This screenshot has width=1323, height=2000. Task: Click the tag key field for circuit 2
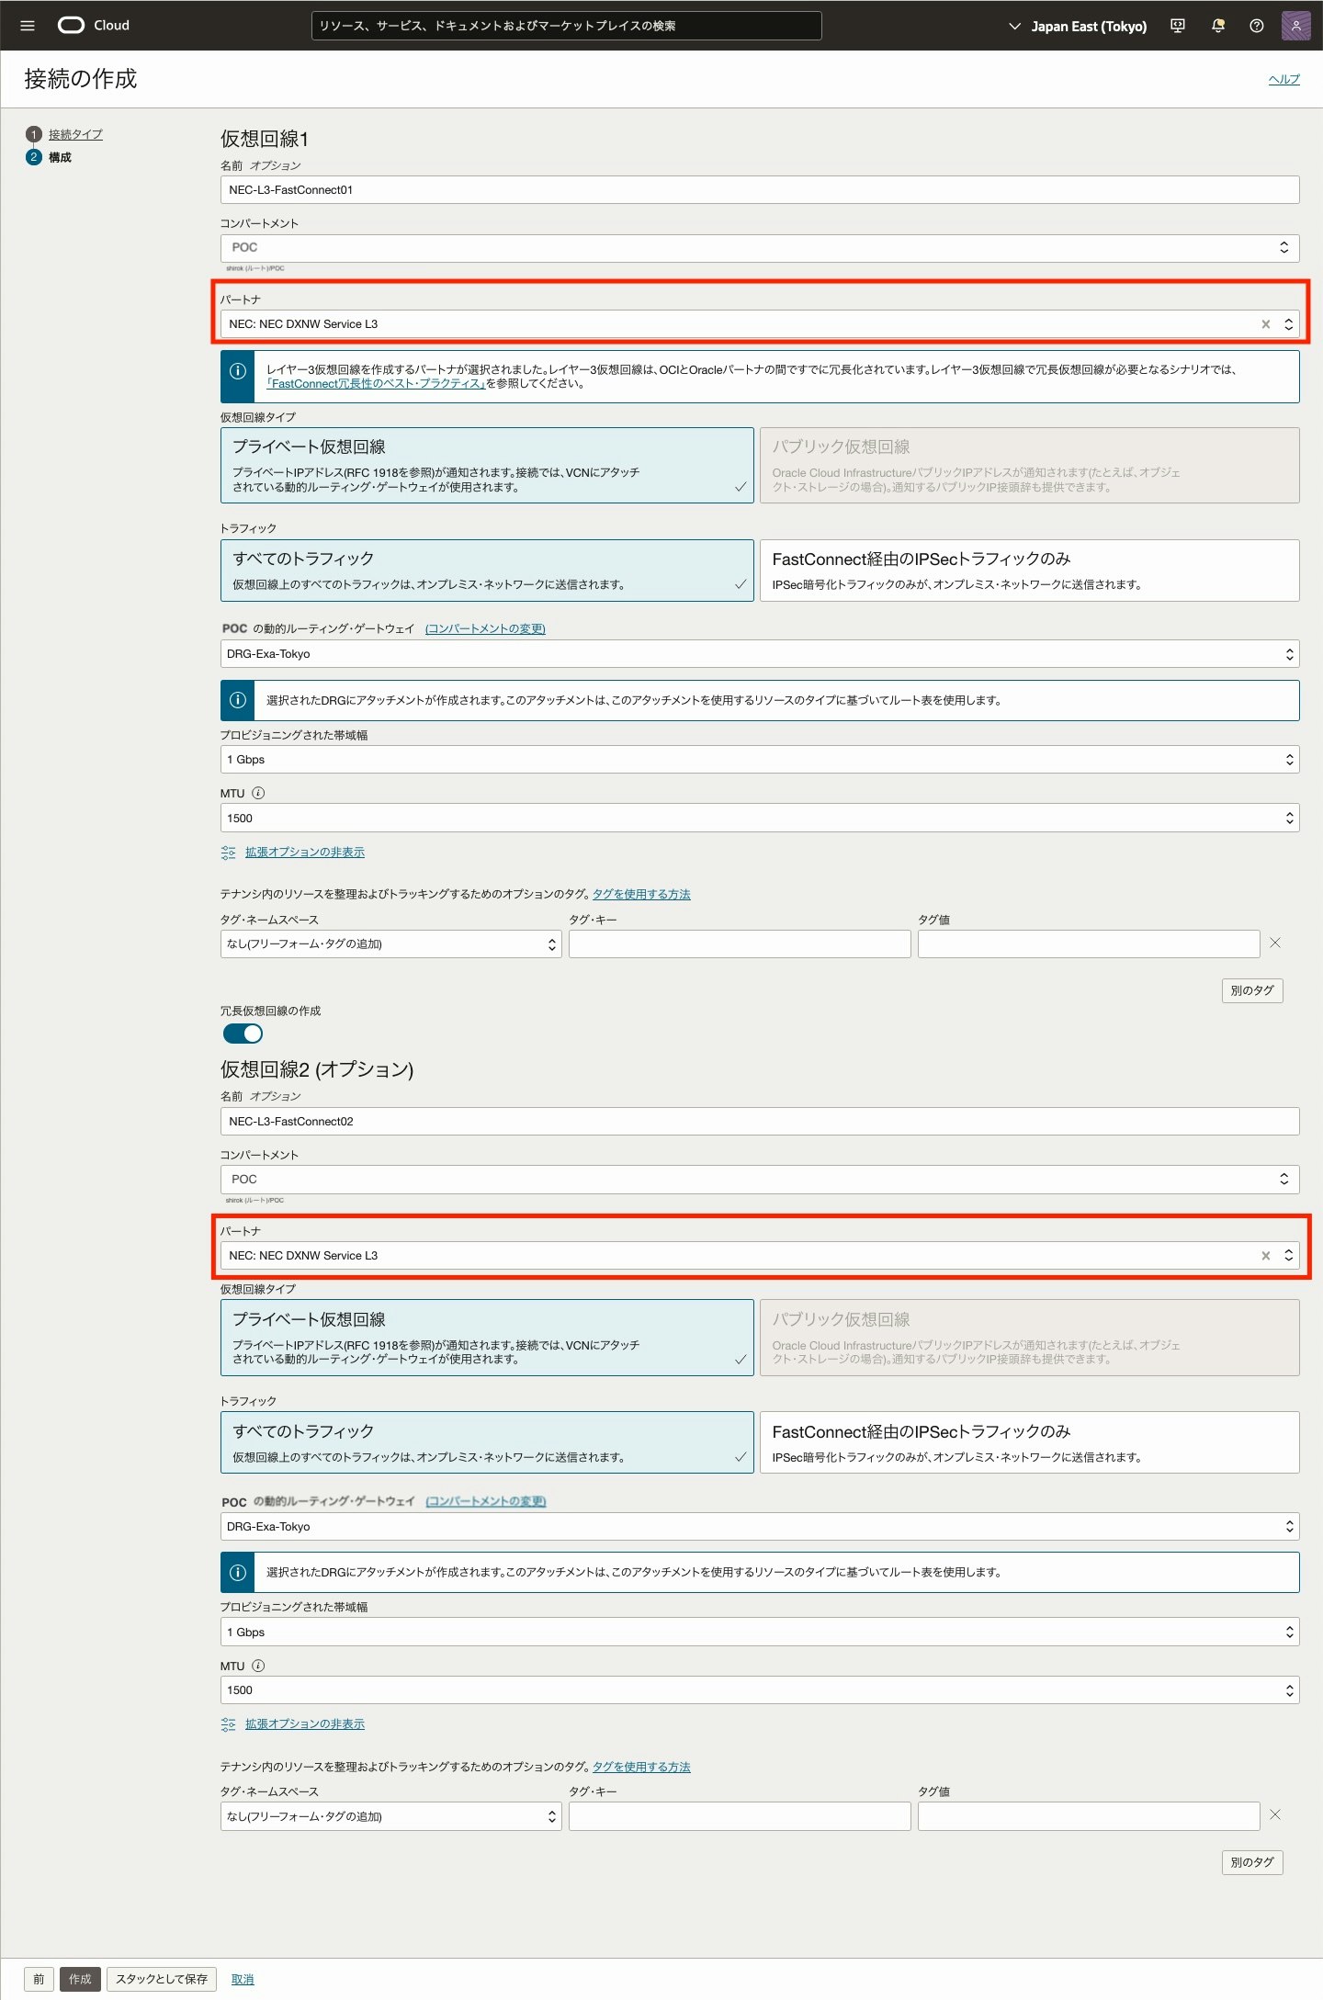[x=740, y=1816]
